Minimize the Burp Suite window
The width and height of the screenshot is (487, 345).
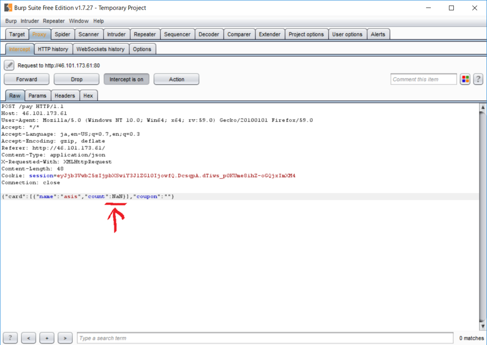429,8
